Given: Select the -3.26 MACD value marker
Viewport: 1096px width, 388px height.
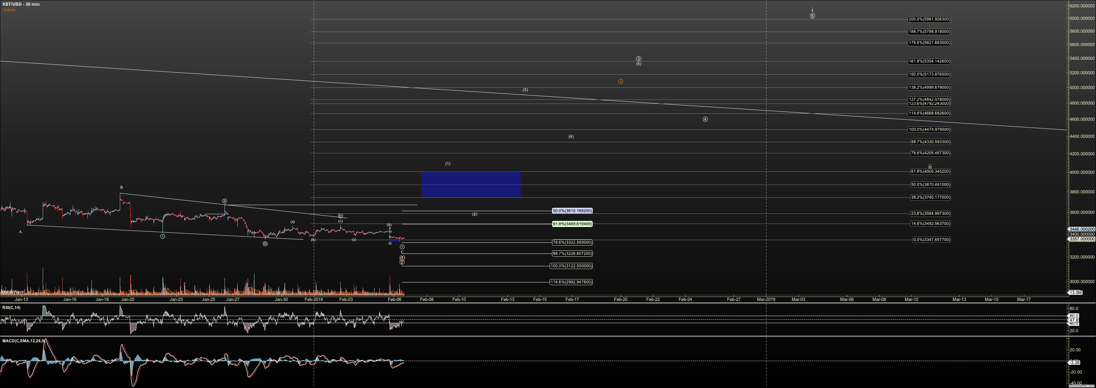Looking at the screenshot, I should click(x=1074, y=362).
